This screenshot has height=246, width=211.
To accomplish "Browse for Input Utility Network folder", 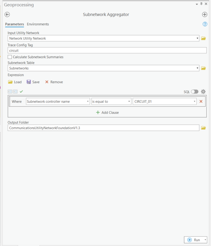I will click(203, 38).
